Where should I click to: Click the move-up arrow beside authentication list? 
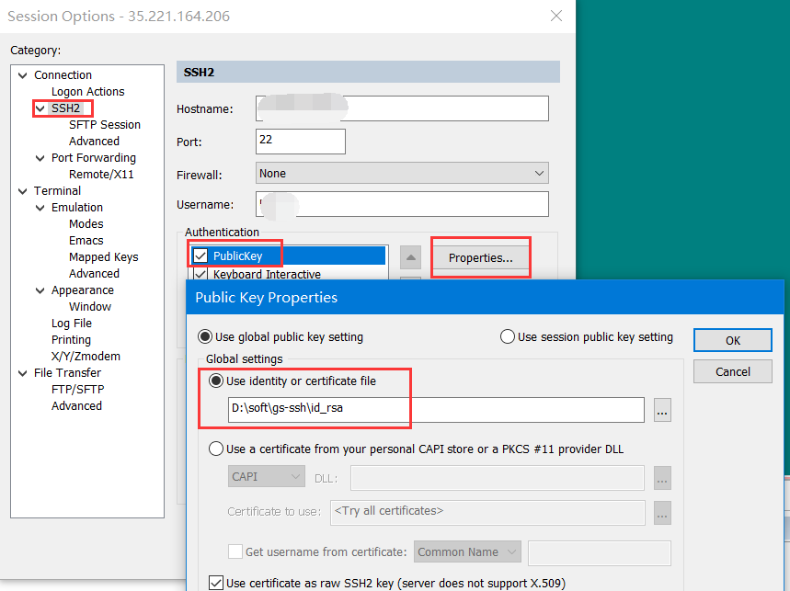411,256
